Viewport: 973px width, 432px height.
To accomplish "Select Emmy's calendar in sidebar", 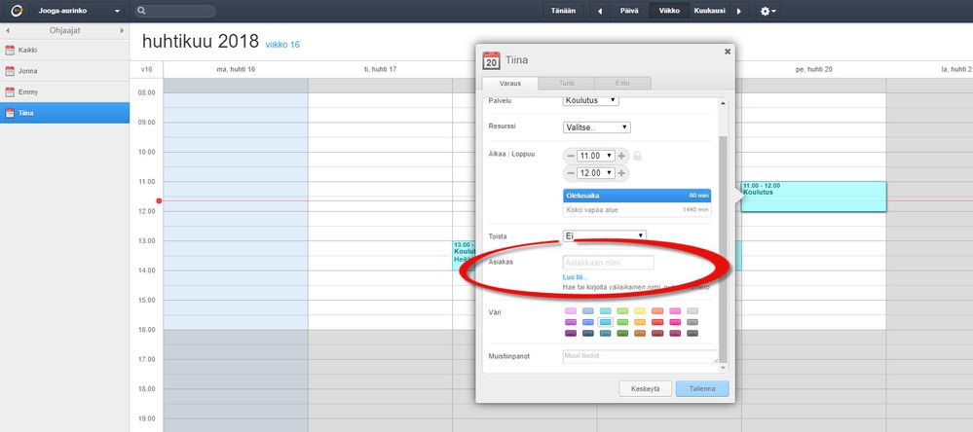I will click(64, 92).
